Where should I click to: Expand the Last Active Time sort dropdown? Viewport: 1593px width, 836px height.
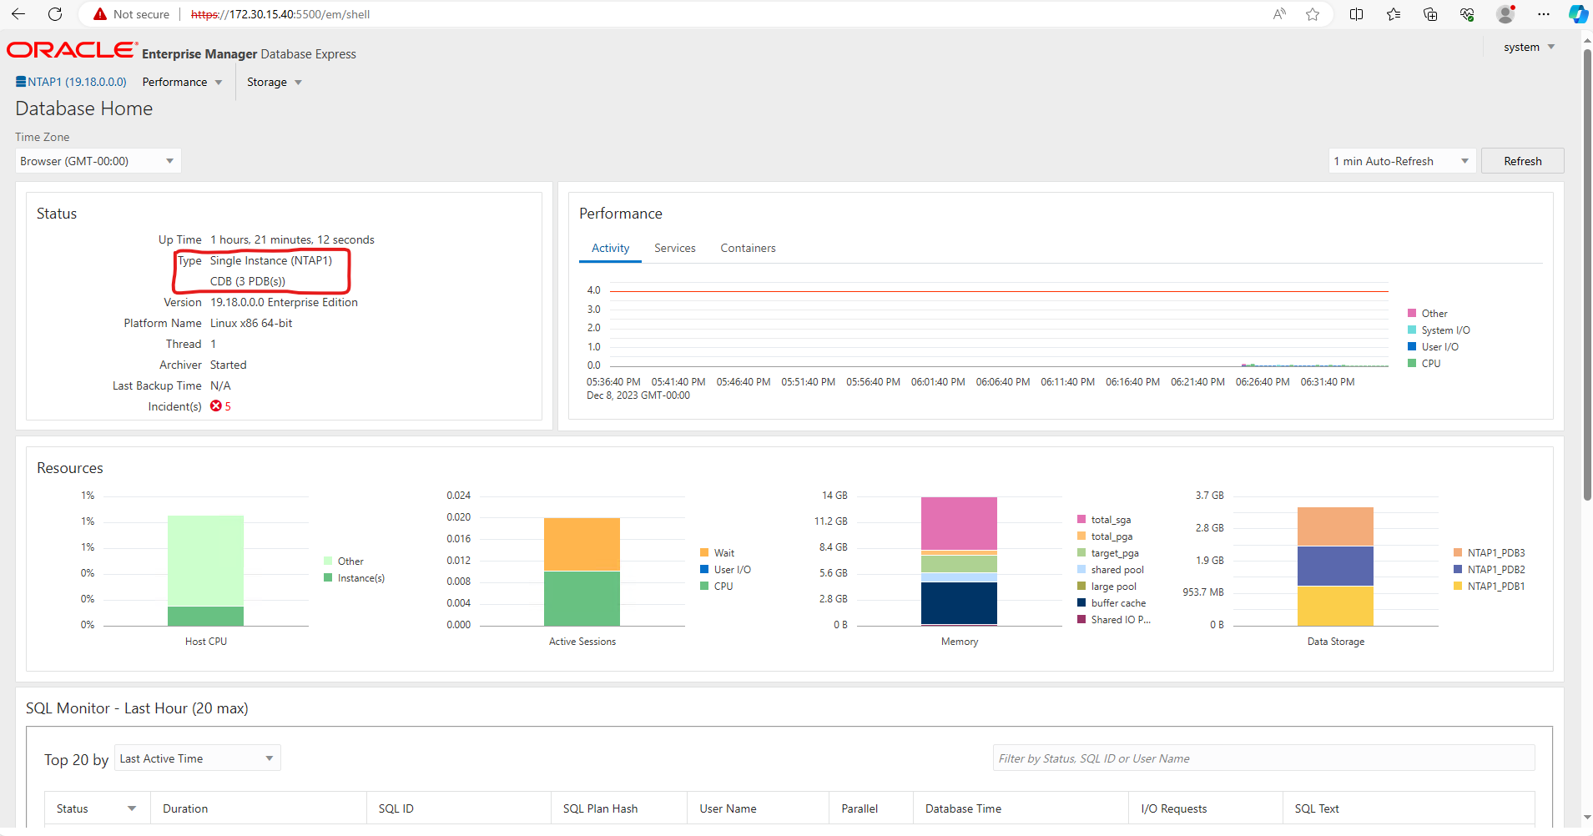point(197,758)
